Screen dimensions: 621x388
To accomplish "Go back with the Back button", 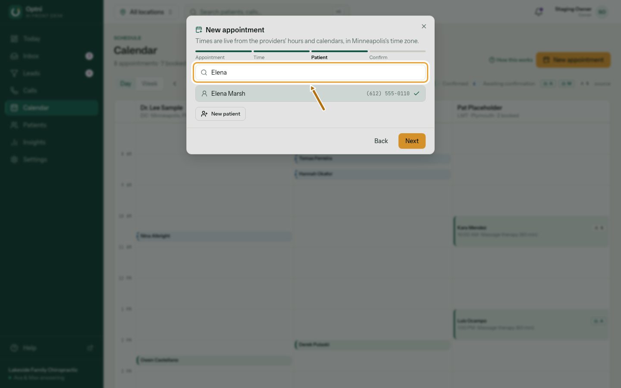I will [x=381, y=141].
